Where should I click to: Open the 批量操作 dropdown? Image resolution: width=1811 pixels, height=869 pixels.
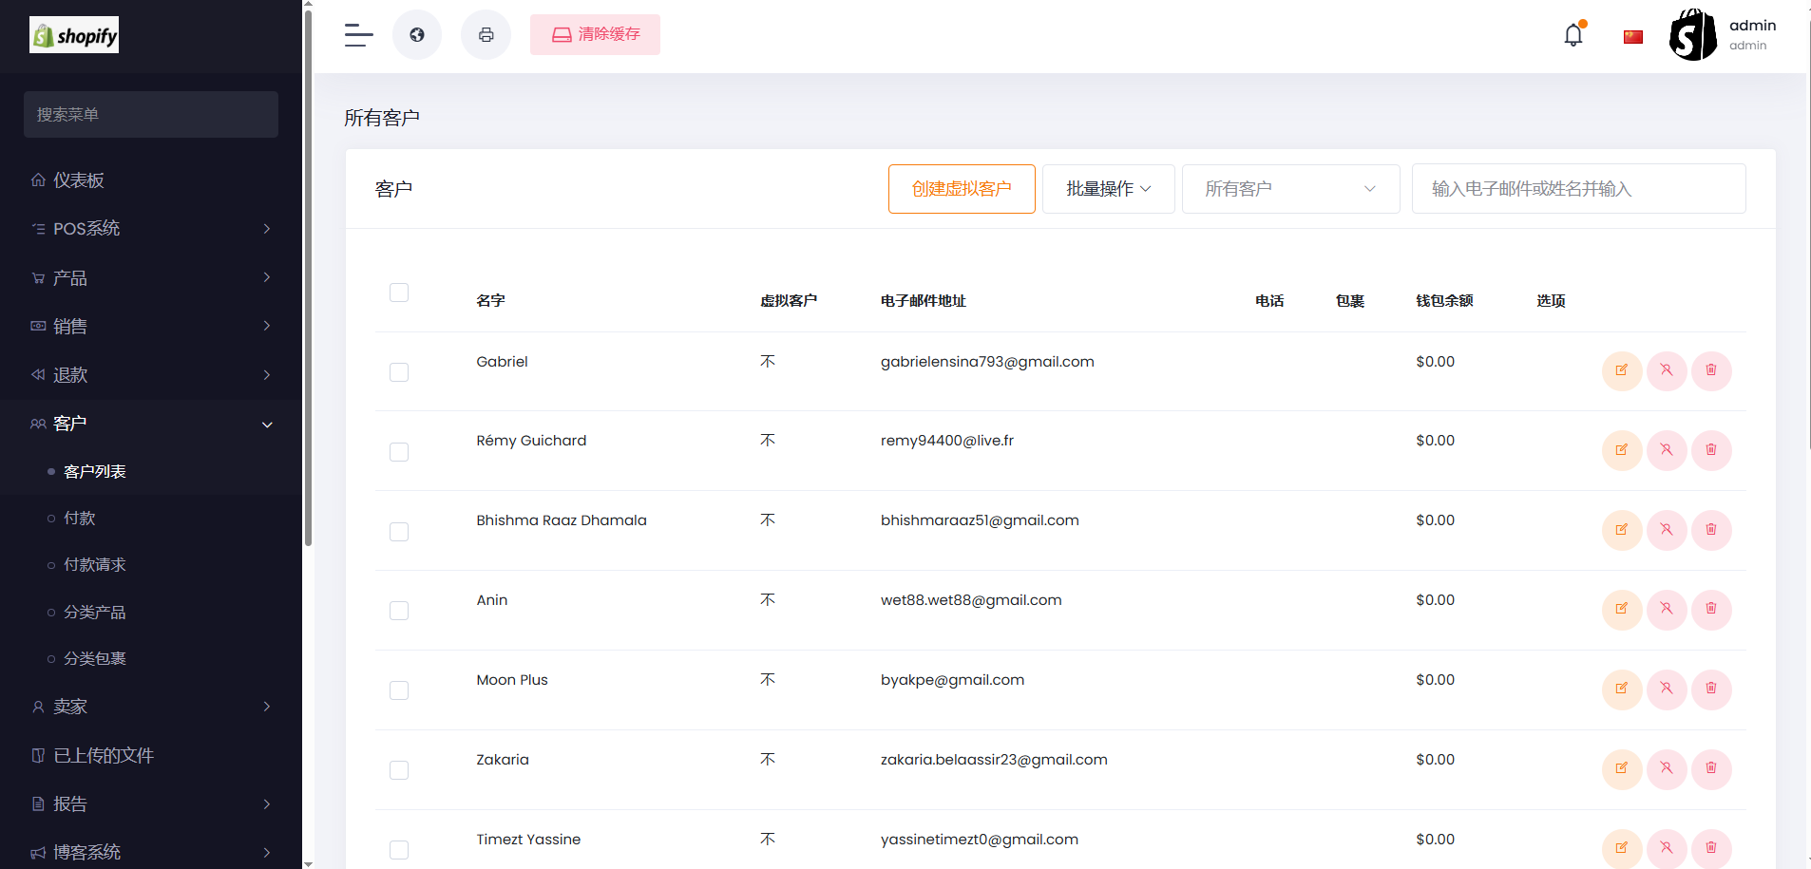tap(1108, 189)
